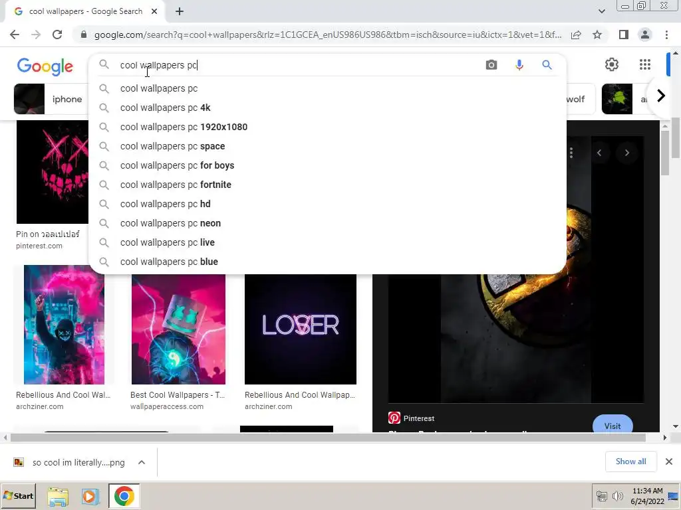681x510 pixels.
Task: Open the Windows Start menu
Action: [x=18, y=495]
